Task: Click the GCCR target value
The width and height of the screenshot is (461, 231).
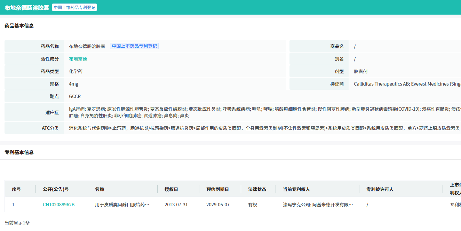Action: click(75, 96)
